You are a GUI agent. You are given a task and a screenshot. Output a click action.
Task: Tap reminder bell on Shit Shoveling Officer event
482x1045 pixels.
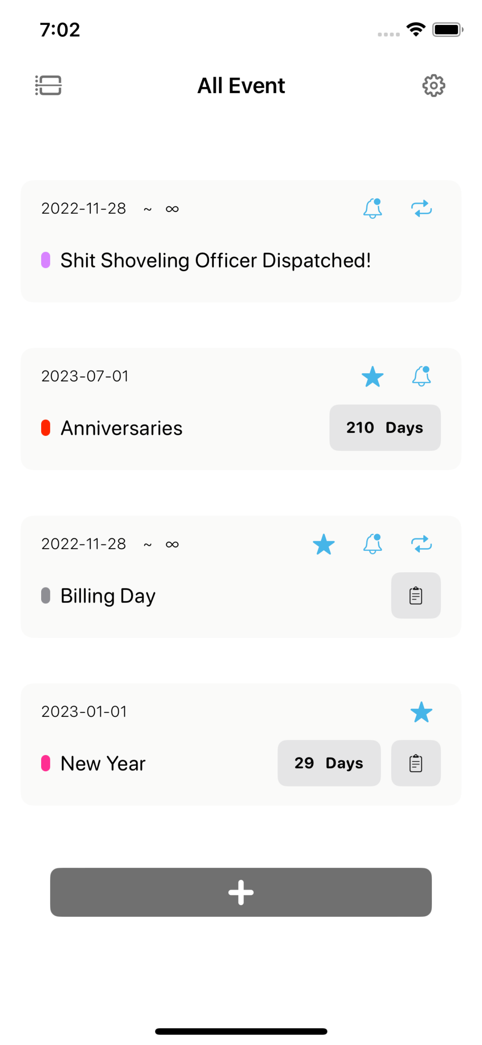tap(373, 208)
